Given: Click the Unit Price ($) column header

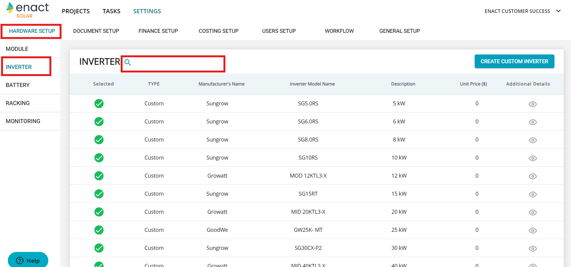Looking at the screenshot, I should 474,84.
